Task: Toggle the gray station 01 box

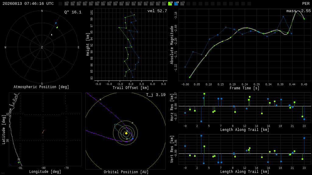Action: pos(67,3)
